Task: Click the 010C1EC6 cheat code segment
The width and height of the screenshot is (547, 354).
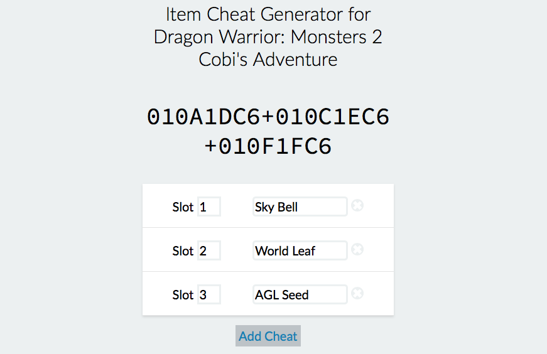Action: click(x=332, y=117)
